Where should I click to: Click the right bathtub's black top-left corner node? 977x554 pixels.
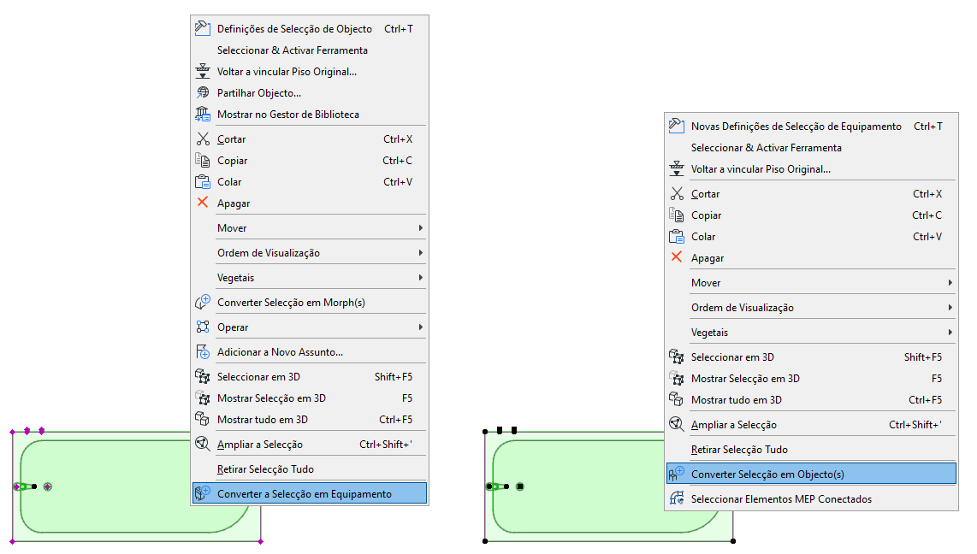pos(485,432)
